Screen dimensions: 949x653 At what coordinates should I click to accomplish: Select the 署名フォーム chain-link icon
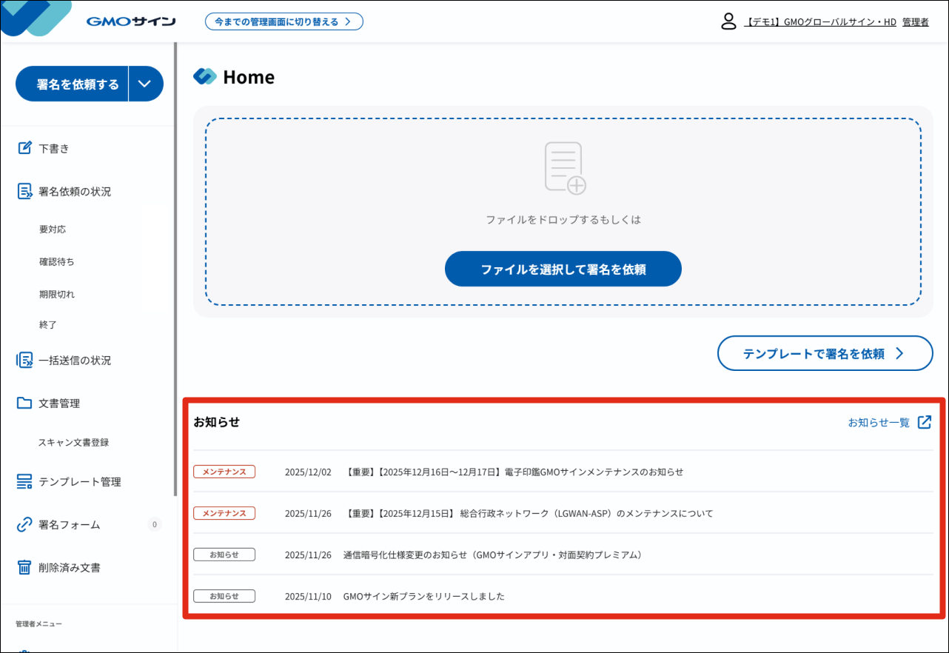pos(23,524)
